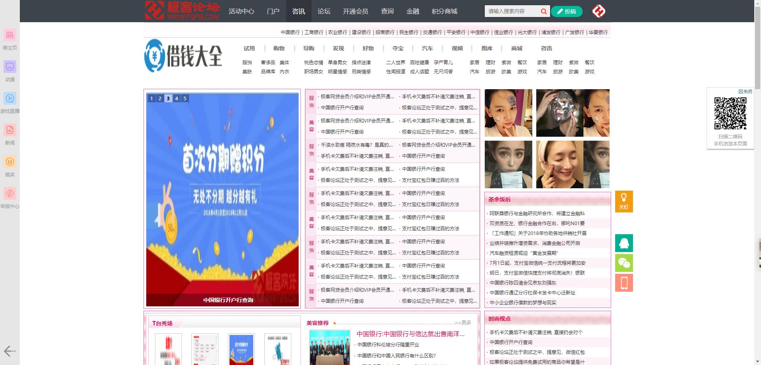Click the 中国银行 bank link
Image resolution: width=761 pixels, height=365 pixels.
(290, 32)
